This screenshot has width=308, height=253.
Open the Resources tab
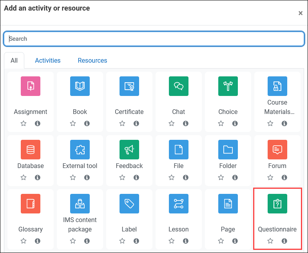(92, 60)
